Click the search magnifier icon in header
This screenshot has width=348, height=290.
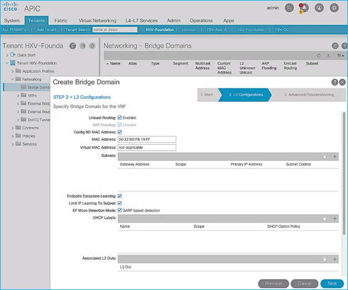coord(289,8)
